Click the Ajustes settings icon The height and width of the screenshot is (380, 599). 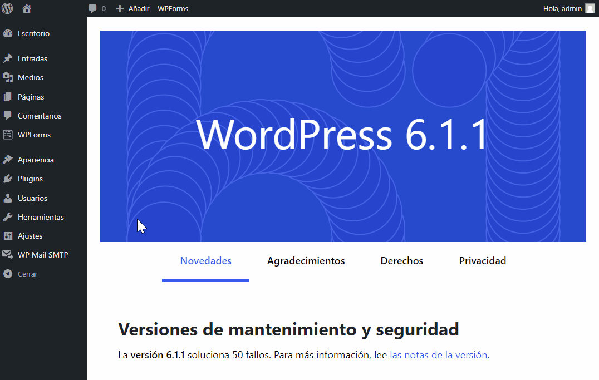[8, 236]
